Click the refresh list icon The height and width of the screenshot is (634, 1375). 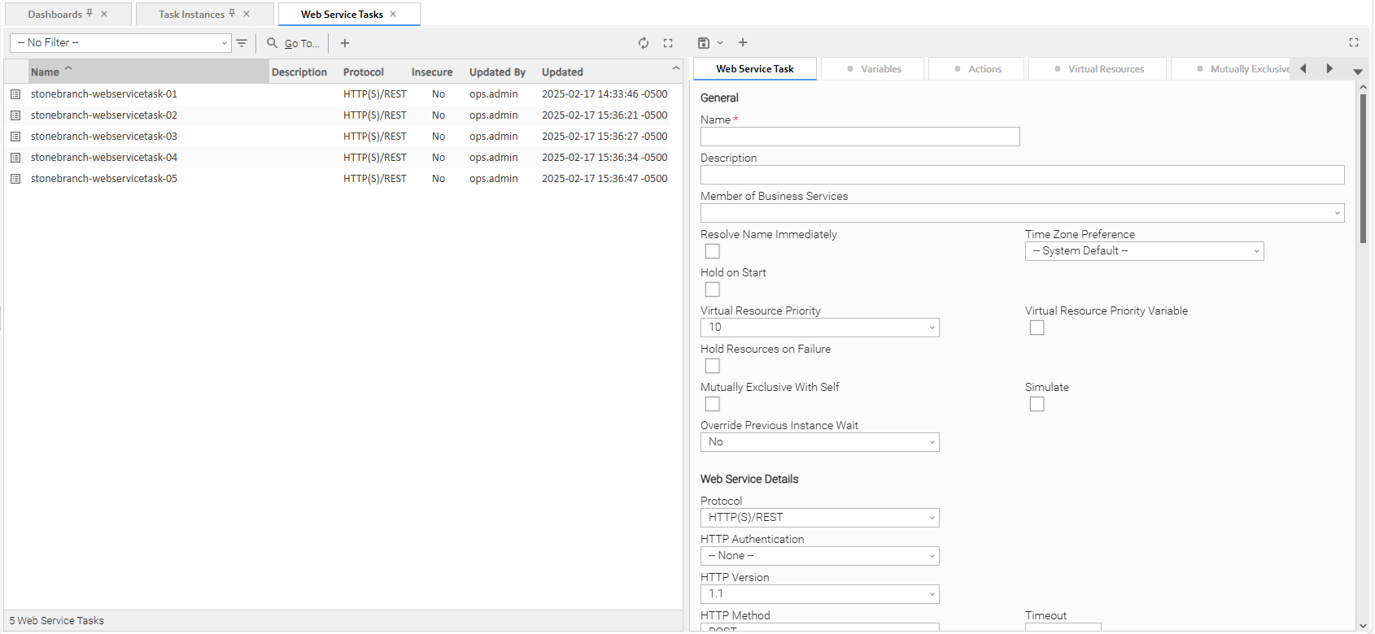[x=644, y=43]
